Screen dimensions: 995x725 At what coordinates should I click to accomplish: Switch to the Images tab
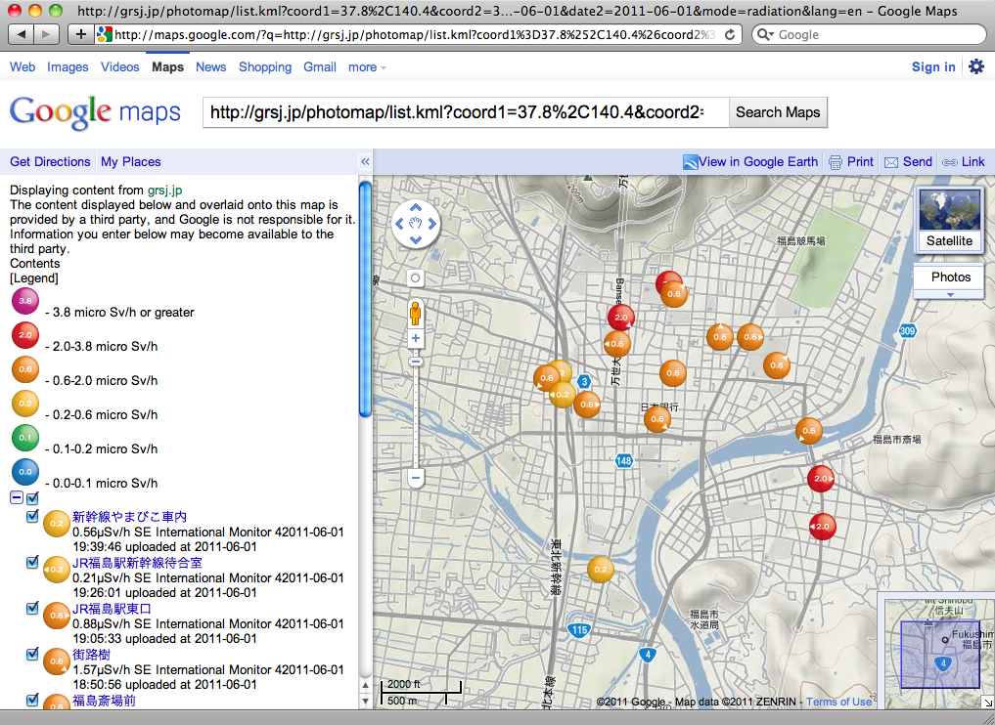tap(68, 66)
